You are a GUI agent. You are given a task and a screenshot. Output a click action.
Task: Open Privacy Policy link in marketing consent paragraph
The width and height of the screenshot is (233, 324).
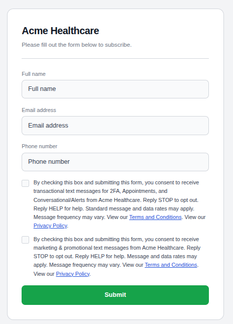pyautogui.click(x=73, y=274)
